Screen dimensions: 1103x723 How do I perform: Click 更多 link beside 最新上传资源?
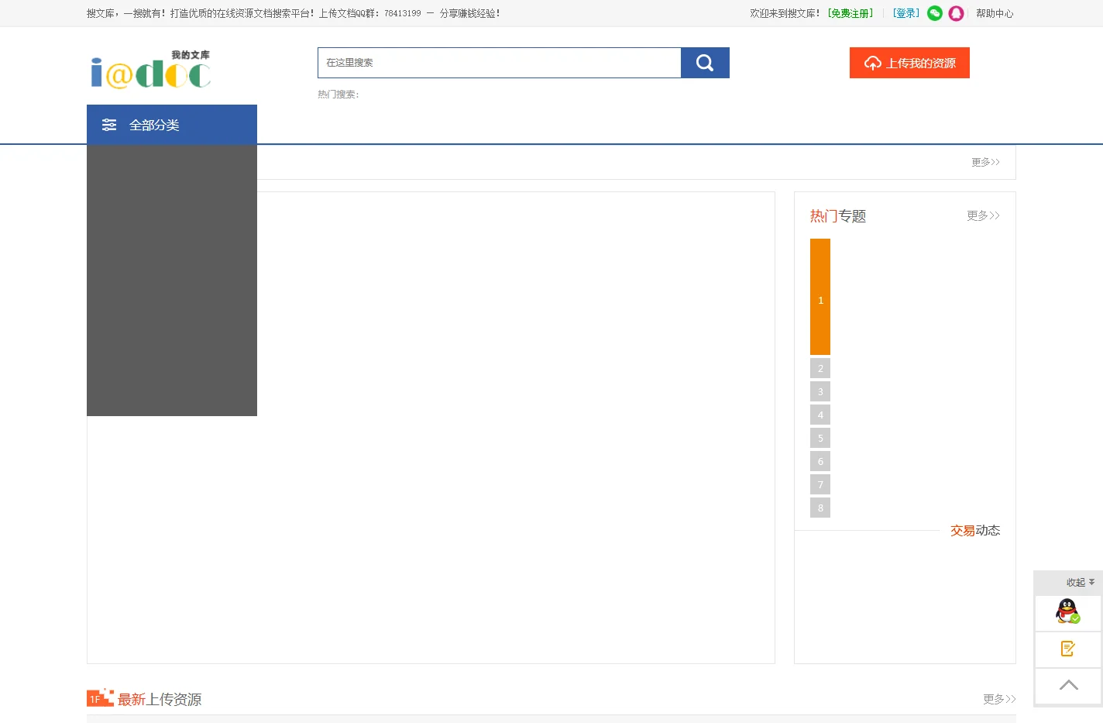click(999, 699)
